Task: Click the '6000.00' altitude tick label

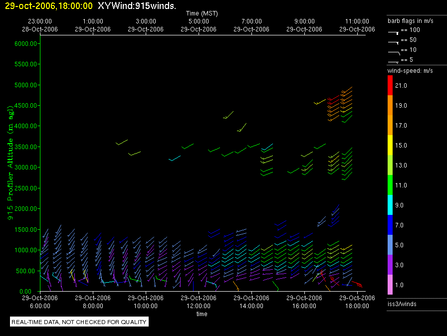Action: tap(25, 43)
